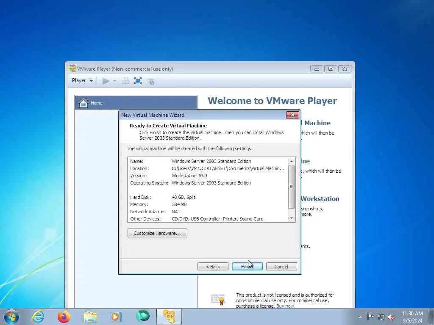Click the Other Devices list value
Screen dimensions: 434x325
217,219
